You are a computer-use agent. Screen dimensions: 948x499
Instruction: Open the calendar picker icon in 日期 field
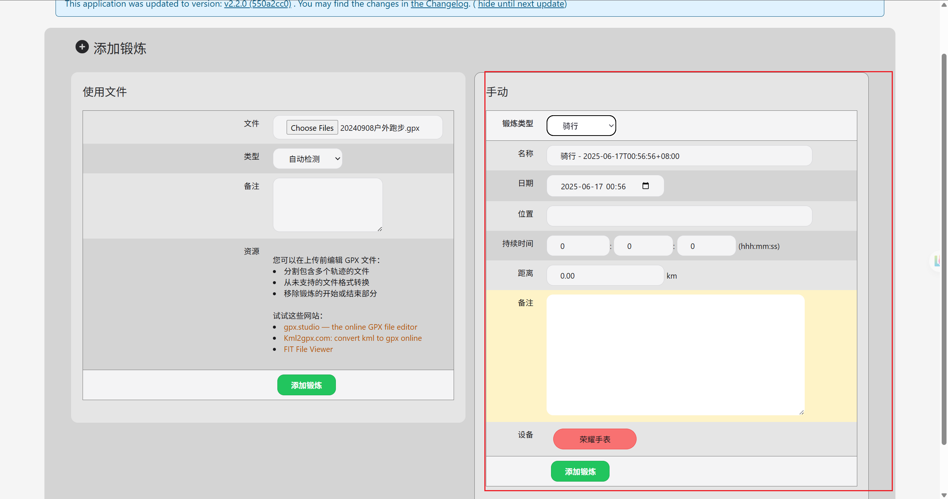[x=645, y=186]
